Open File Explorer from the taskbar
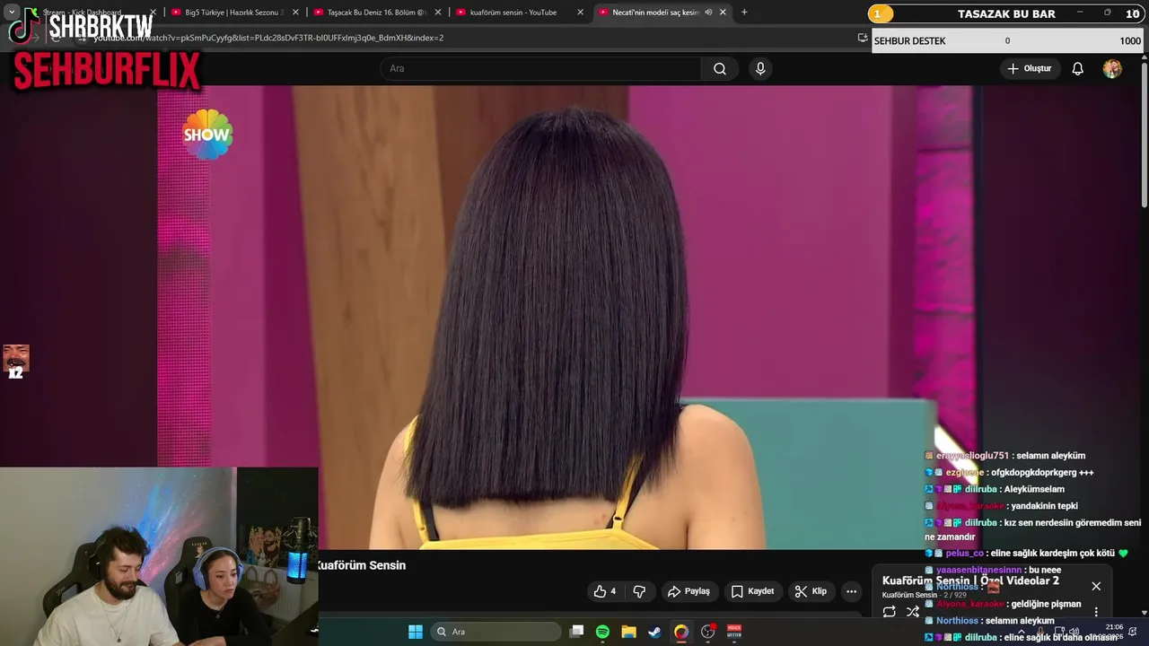Screen dimensions: 1149x646 point(628,632)
